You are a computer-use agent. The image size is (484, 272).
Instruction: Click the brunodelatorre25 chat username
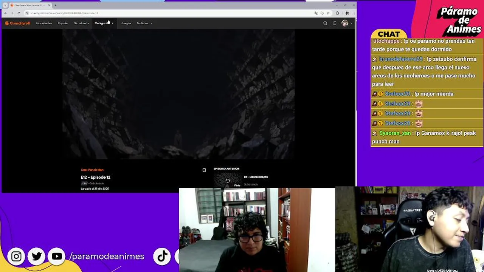click(400, 59)
